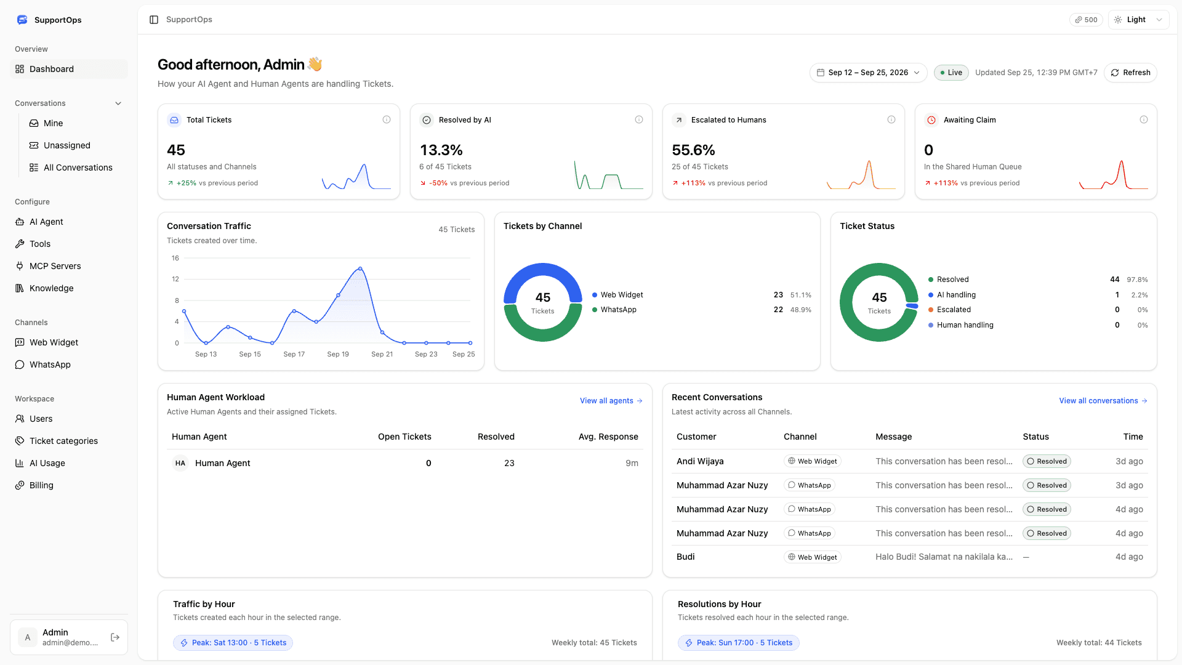Click the Peak: Sun 17:00 · 5 Tickets badge
Viewport: 1182px width, 665px height.
738,643
